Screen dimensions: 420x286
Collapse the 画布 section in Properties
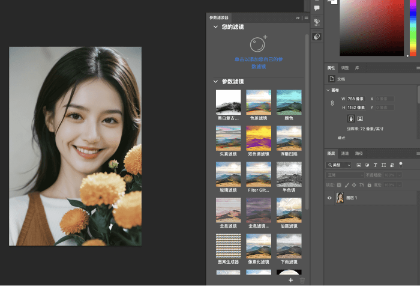click(328, 90)
